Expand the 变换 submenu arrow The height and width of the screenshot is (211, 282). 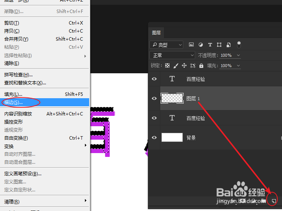86,145
